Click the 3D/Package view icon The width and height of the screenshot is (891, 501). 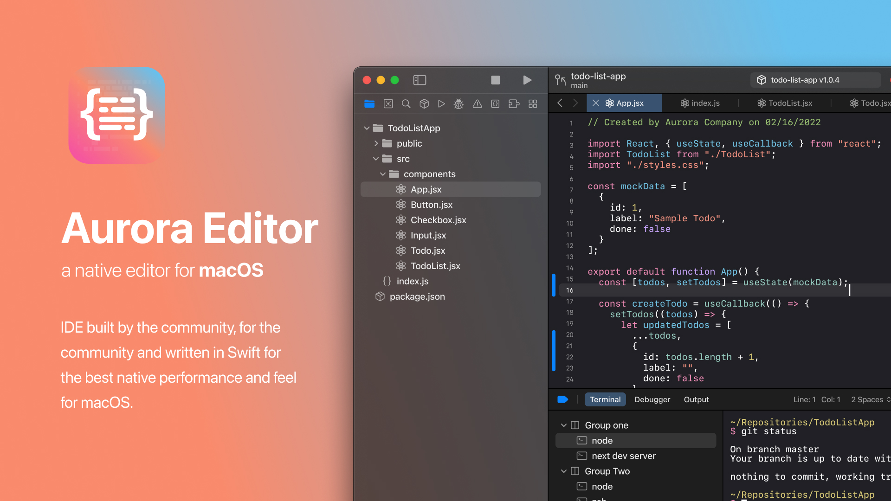click(424, 103)
